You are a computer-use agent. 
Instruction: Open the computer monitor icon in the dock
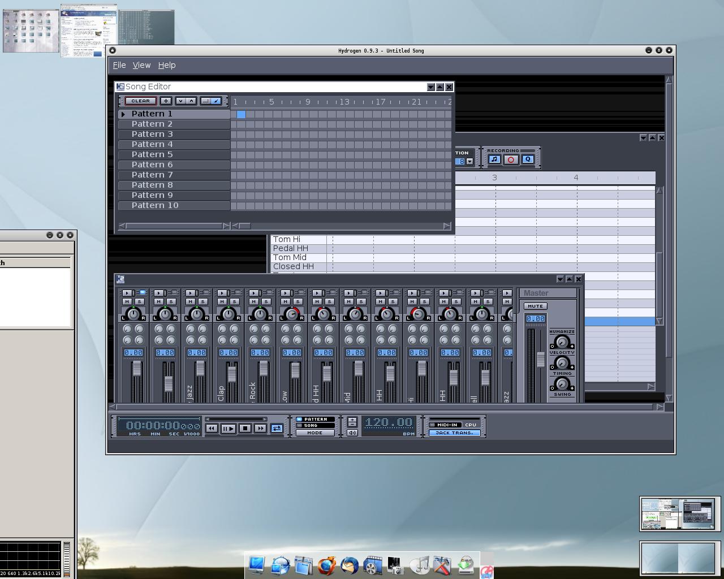(257, 565)
